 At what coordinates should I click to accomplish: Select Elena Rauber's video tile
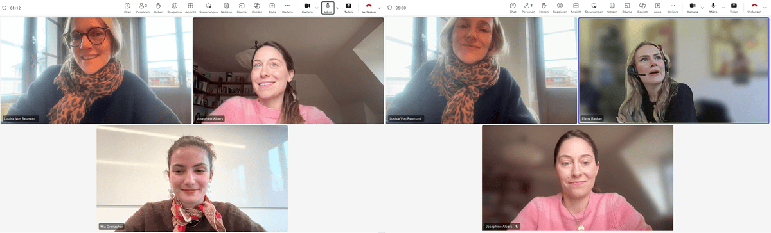673,70
